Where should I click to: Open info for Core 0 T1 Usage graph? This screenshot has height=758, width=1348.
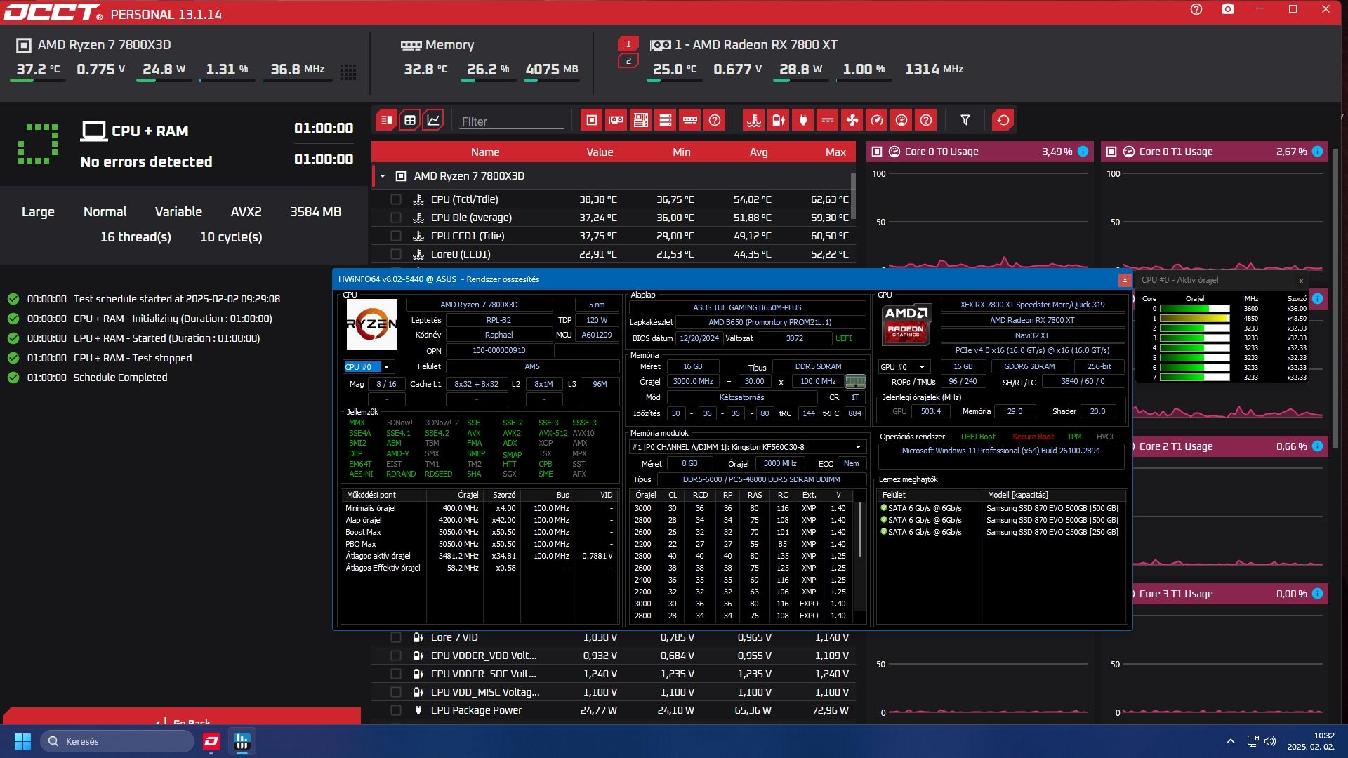point(1318,152)
